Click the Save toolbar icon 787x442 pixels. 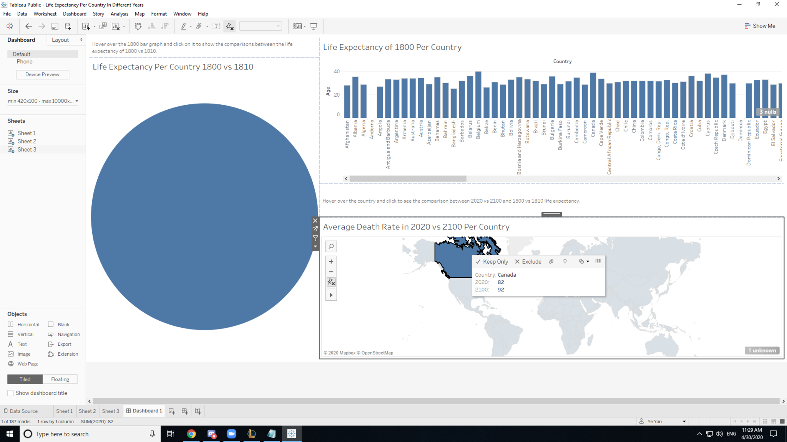tap(55, 26)
